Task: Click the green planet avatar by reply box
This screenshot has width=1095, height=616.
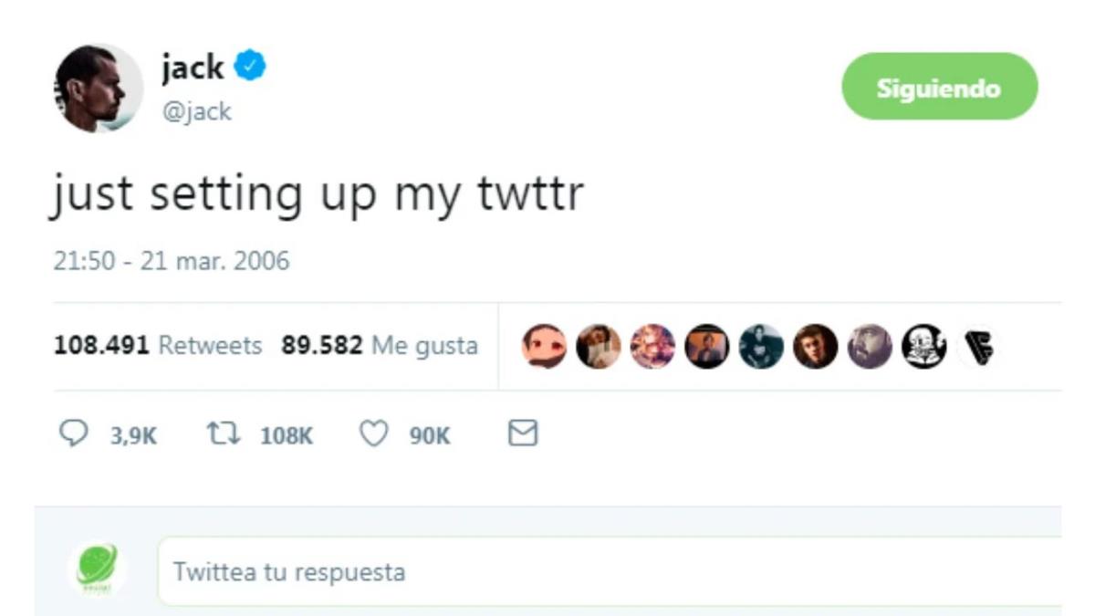Action: (97, 569)
